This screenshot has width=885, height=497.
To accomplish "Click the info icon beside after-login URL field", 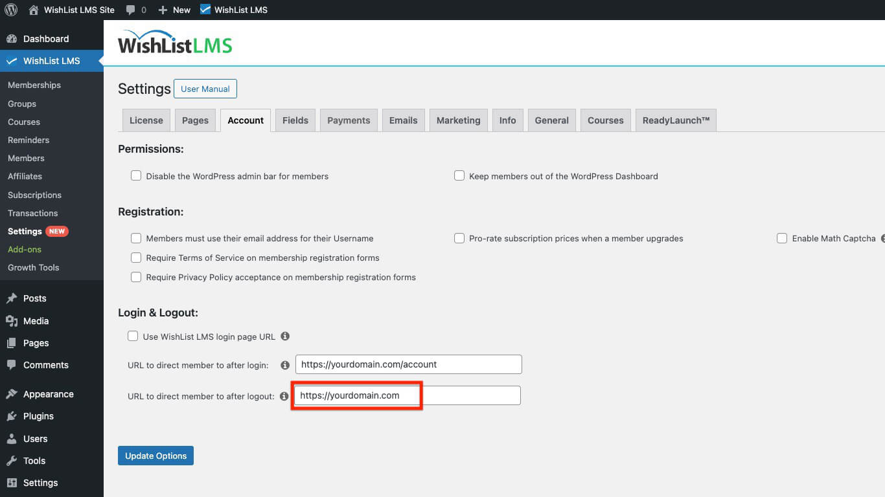I will (284, 364).
